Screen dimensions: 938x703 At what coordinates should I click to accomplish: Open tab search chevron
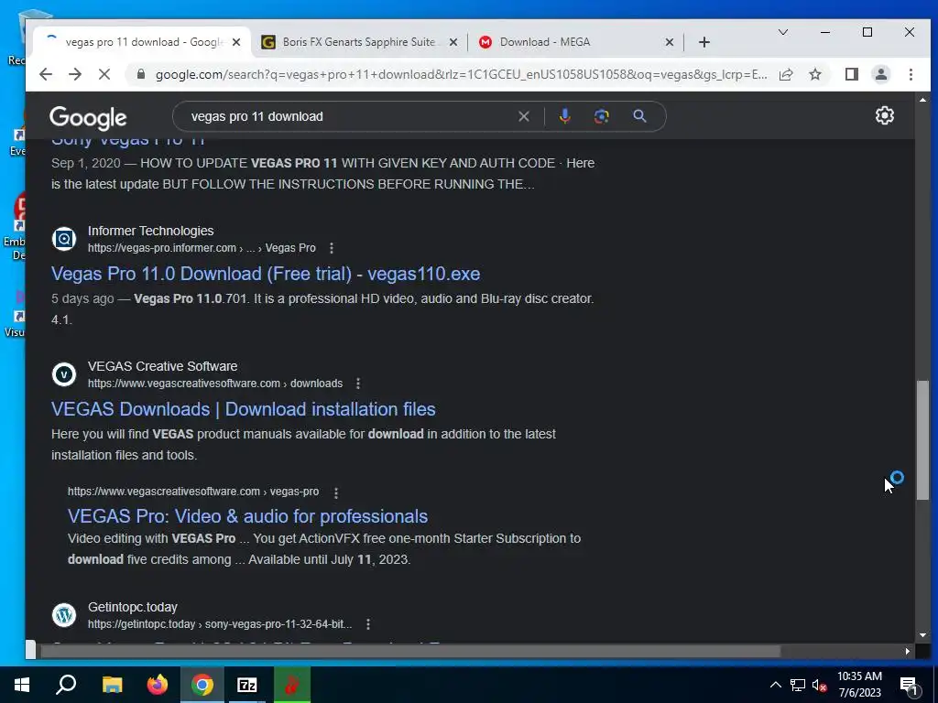[782, 32]
